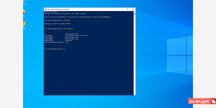Close the Administrator PowerShell window

click(x=133, y=9)
